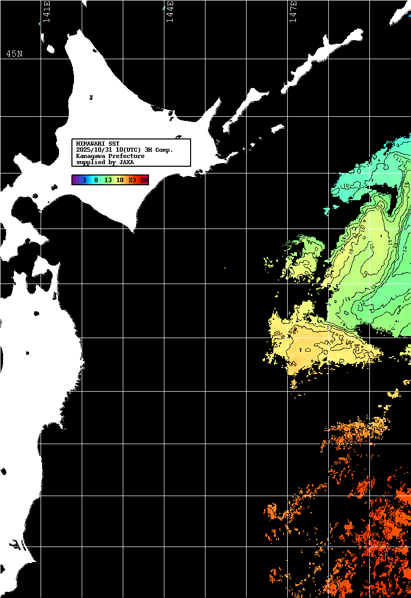Click the Kanagawa Prefecture text in legend

tap(110, 156)
